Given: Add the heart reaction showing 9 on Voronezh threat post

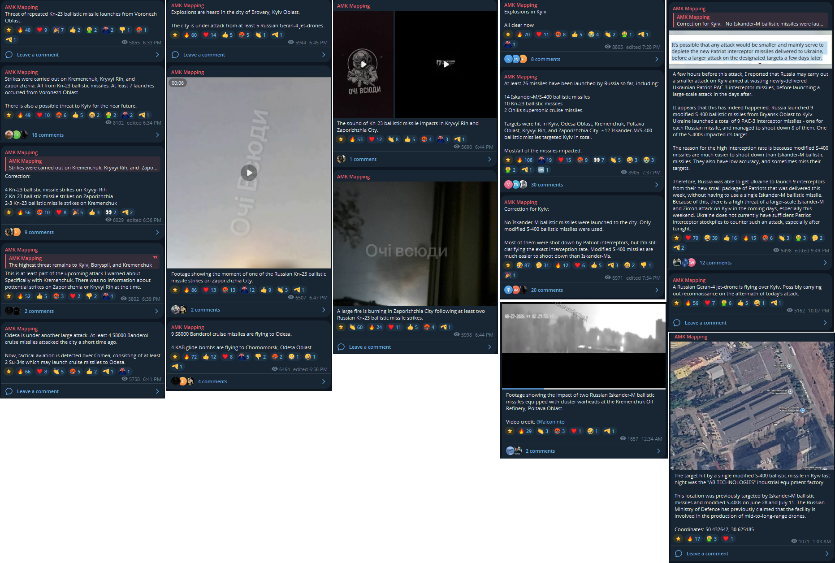Looking at the screenshot, I should 42,30.
